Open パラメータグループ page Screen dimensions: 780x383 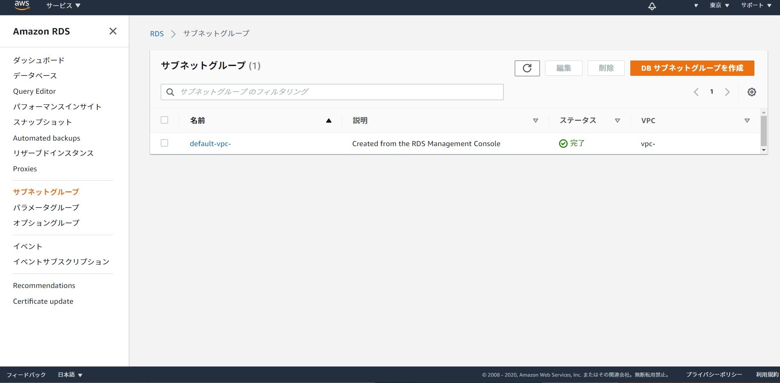(x=46, y=207)
